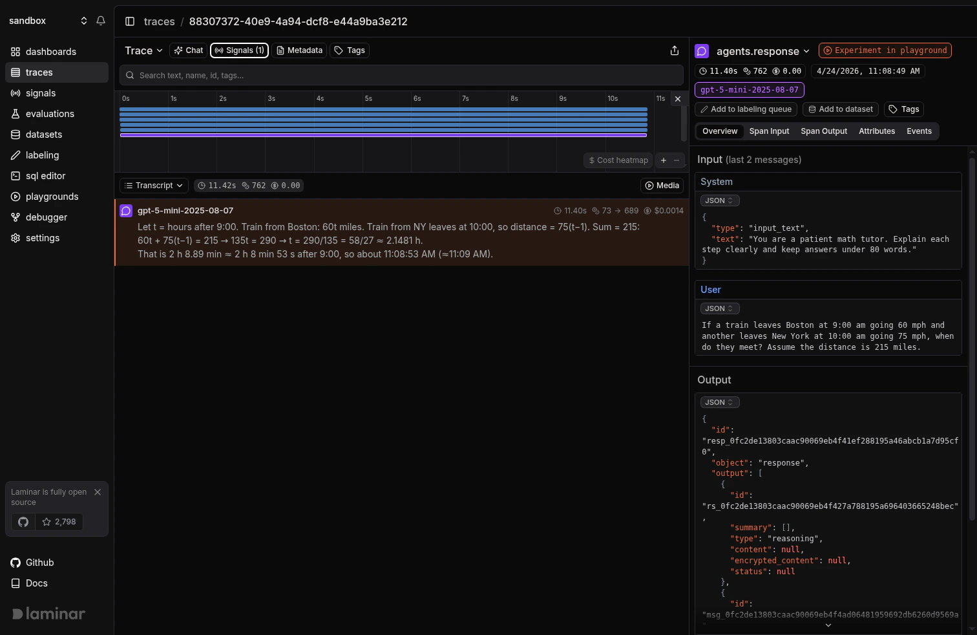
Task: Open the Attributes tab
Action: [x=876, y=131]
